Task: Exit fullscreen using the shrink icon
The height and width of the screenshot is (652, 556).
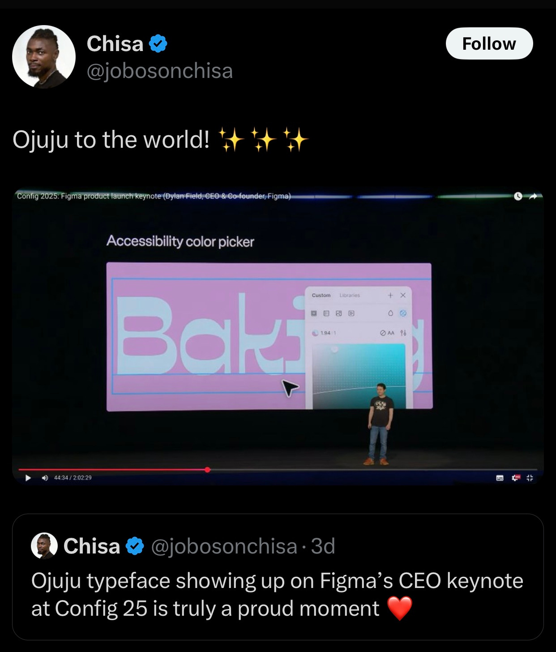Action: (x=530, y=478)
